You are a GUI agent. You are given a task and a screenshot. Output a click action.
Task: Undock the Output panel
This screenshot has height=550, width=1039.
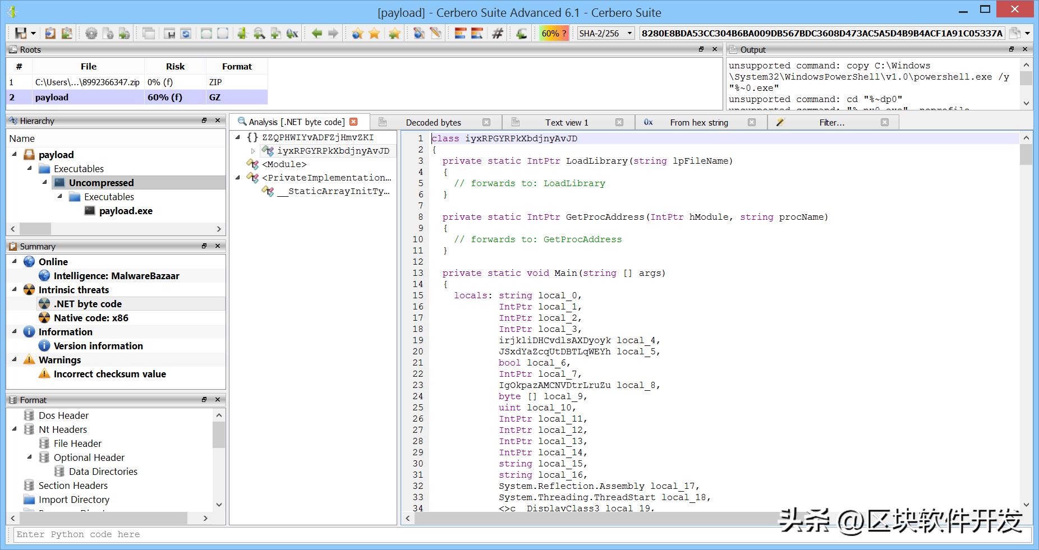tap(1012, 49)
